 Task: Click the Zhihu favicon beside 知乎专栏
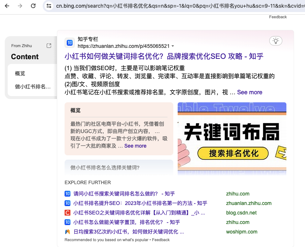70,43
